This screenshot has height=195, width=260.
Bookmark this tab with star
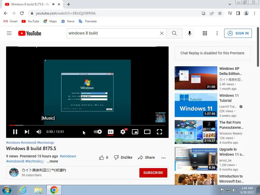220,13
